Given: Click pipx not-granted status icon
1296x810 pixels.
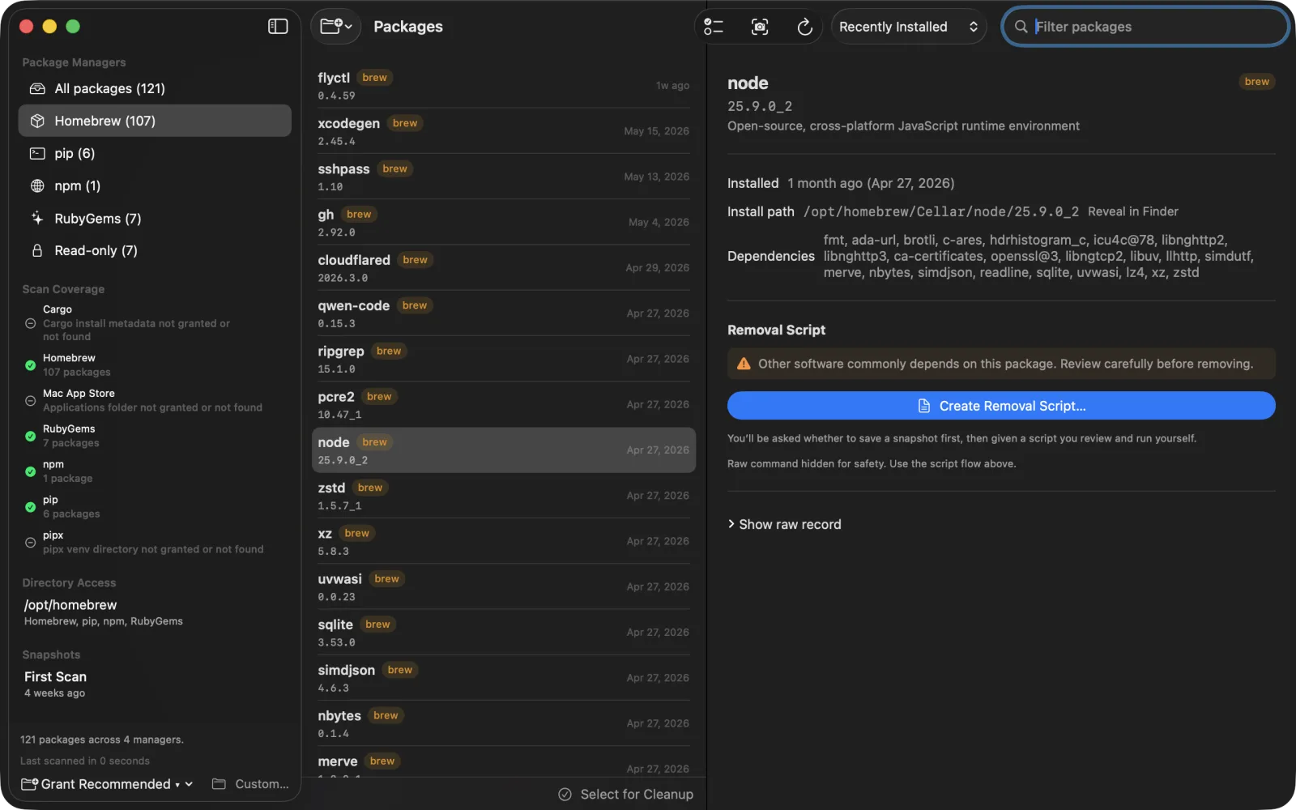Looking at the screenshot, I should 30,543.
